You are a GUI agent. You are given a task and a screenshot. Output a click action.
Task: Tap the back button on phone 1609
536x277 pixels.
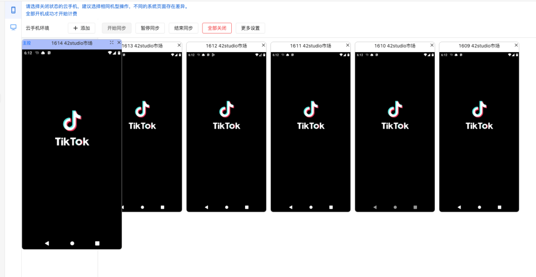pos(459,207)
